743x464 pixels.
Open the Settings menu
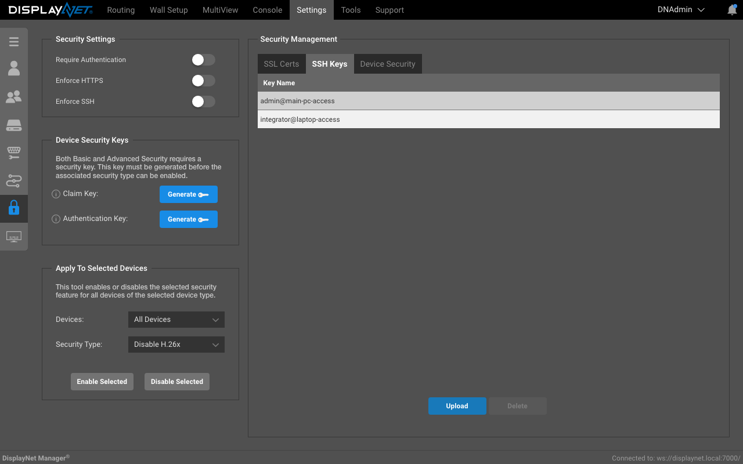(x=311, y=10)
